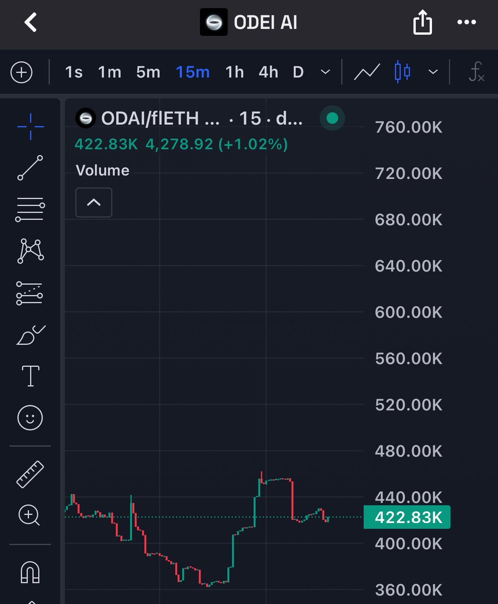
Task: Switch to candlestick chart style
Action: coord(402,72)
